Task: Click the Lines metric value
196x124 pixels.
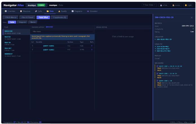Action: coord(188,26)
